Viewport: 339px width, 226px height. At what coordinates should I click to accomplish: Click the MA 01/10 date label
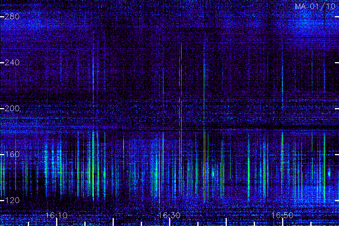coord(315,6)
